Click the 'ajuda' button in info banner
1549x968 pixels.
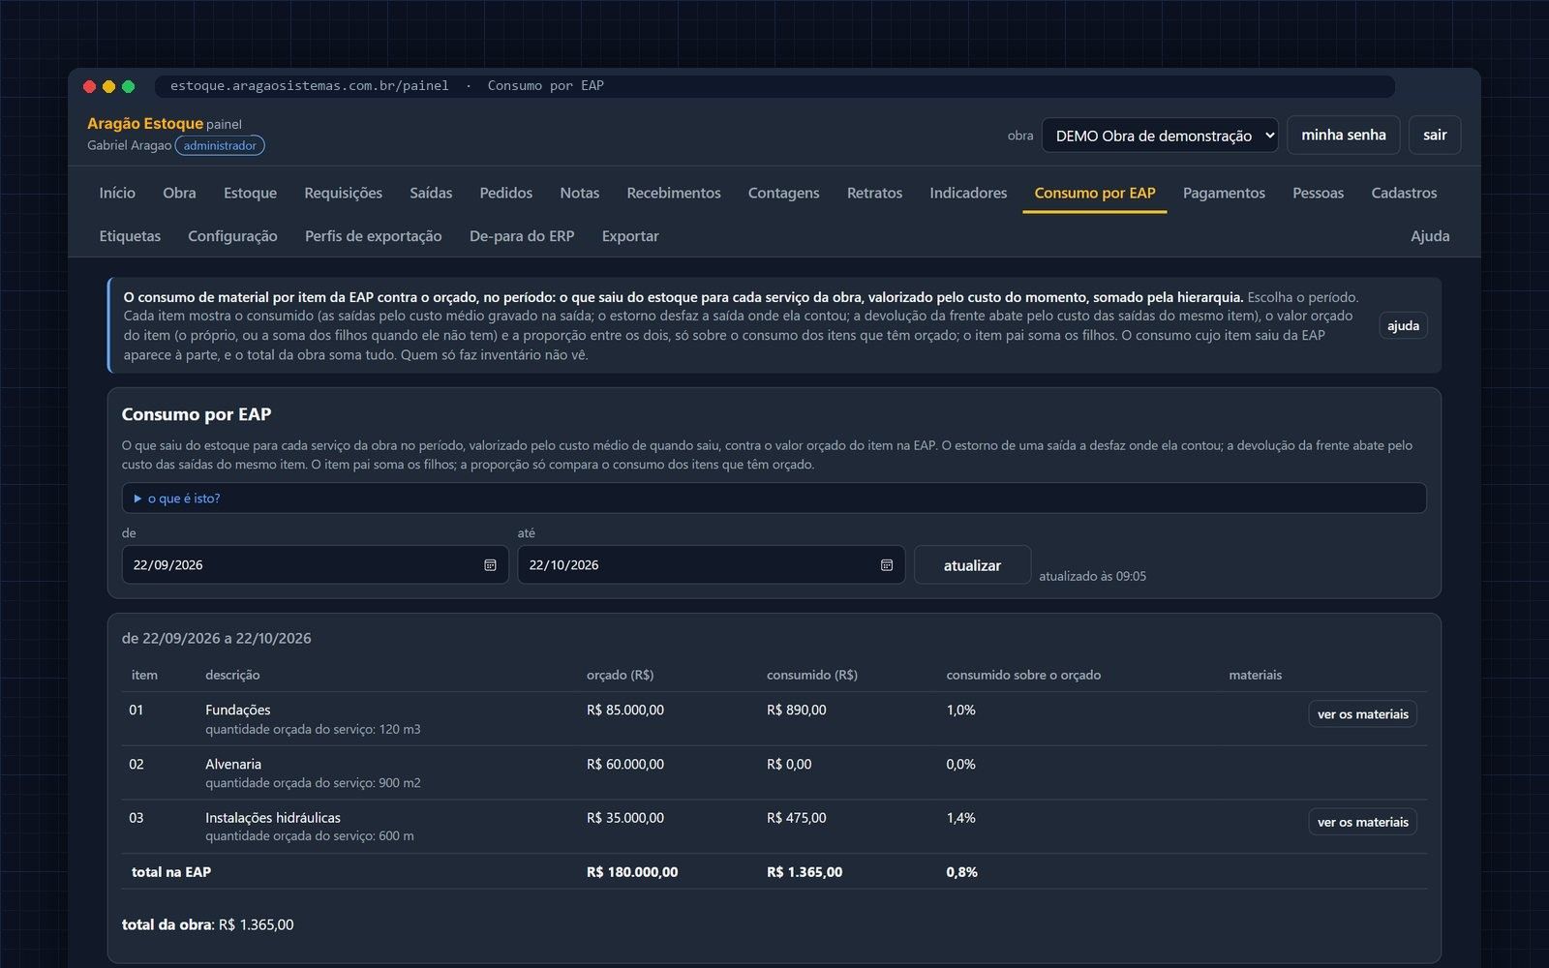pos(1403,325)
